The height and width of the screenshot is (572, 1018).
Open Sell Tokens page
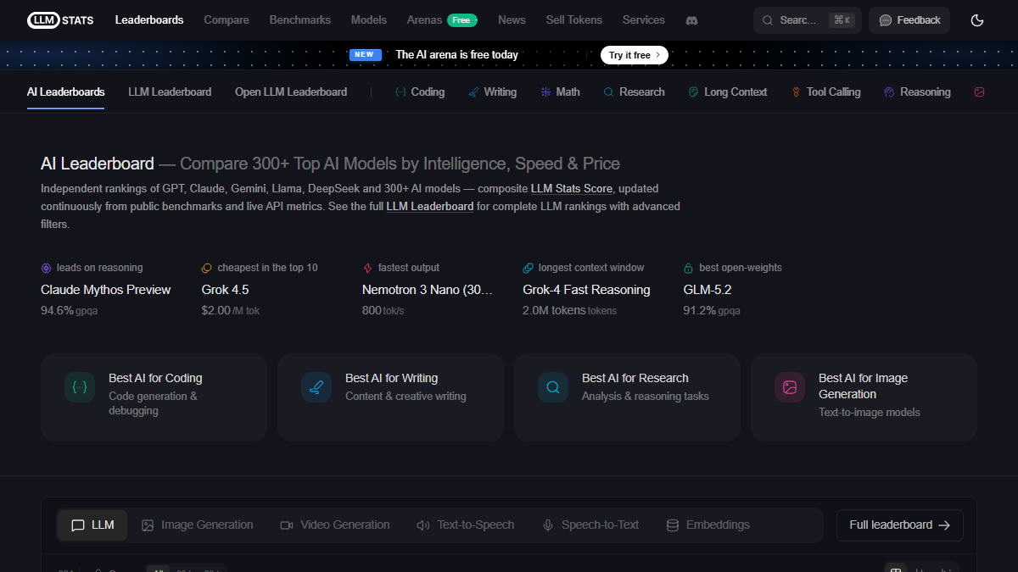point(573,19)
